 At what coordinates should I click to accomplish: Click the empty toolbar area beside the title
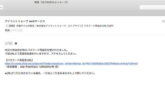[x=71, y=7]
